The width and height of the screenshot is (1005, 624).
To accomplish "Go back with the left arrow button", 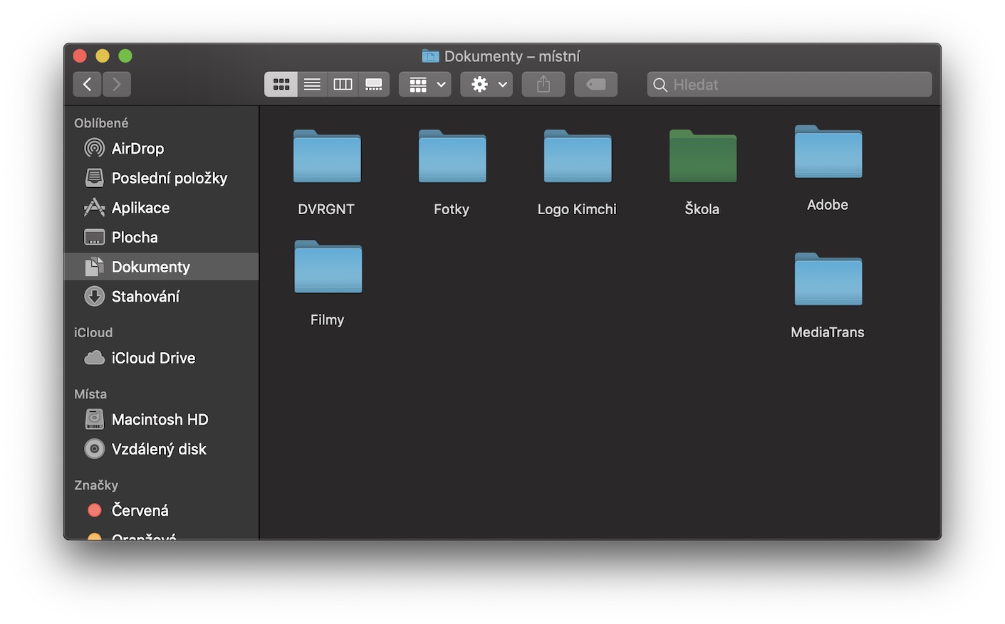I will tap(87, 85).
